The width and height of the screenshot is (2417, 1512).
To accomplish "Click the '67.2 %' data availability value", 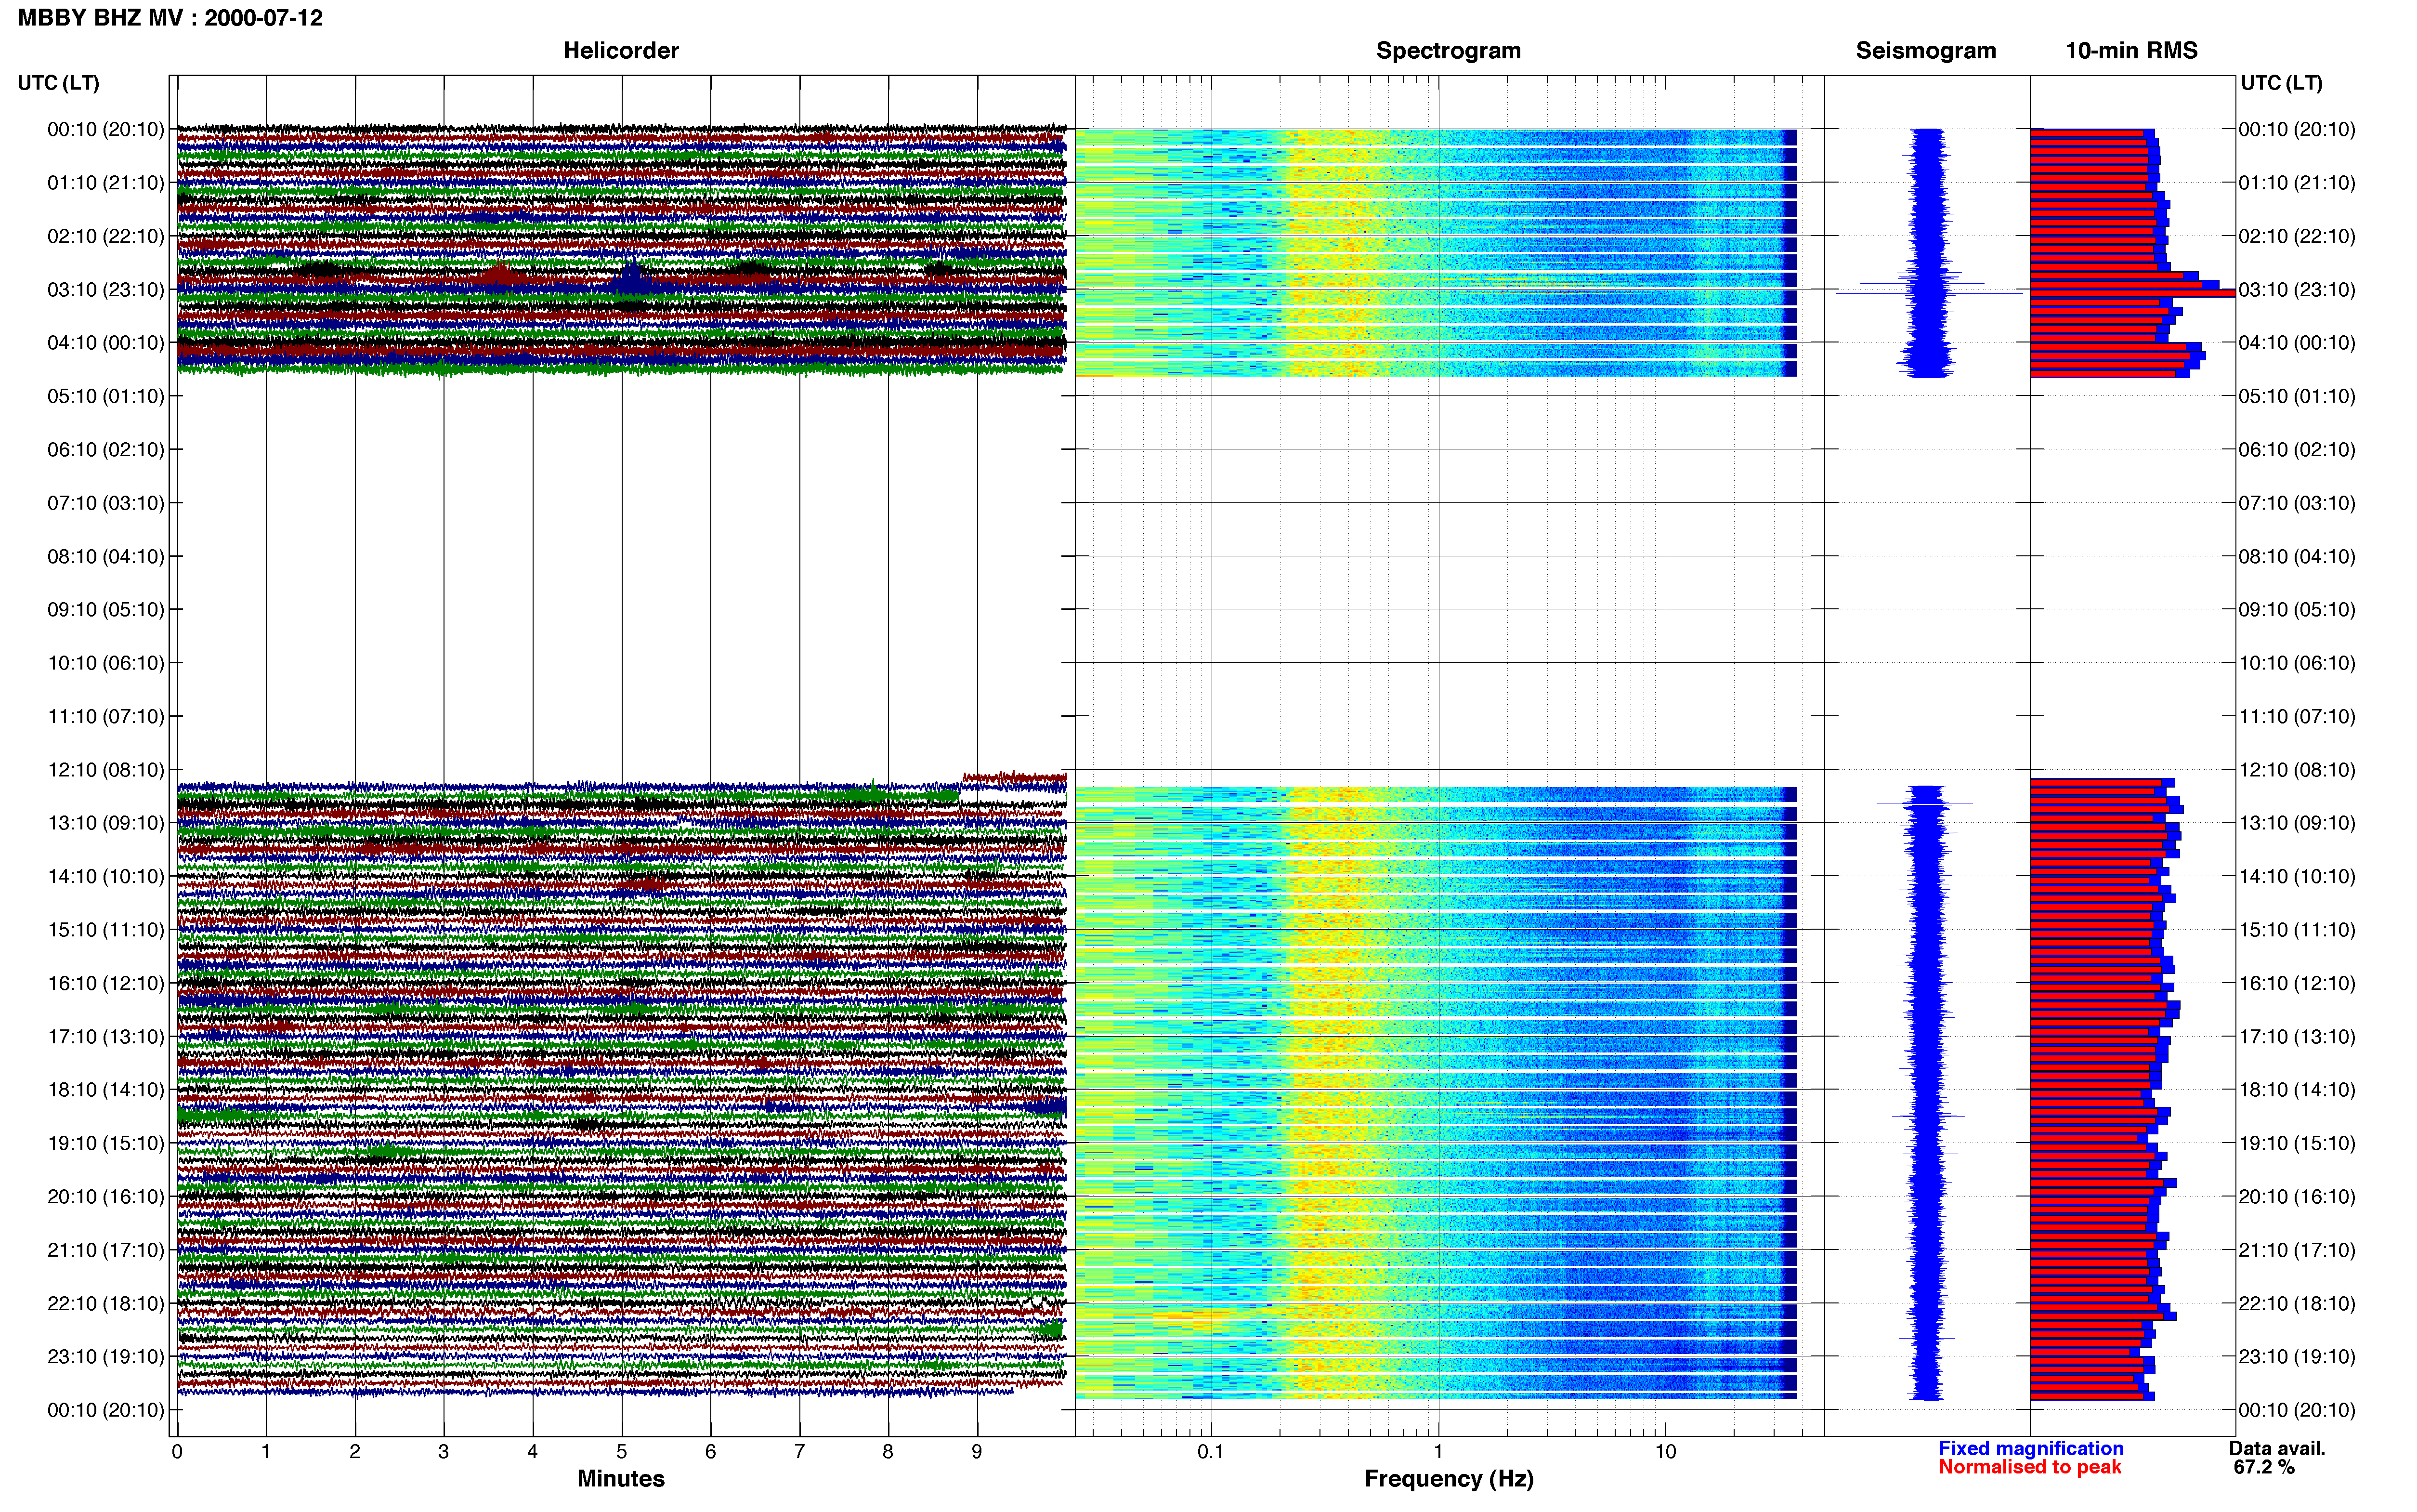I will pyautogui.click(x=2264, y=1467).
